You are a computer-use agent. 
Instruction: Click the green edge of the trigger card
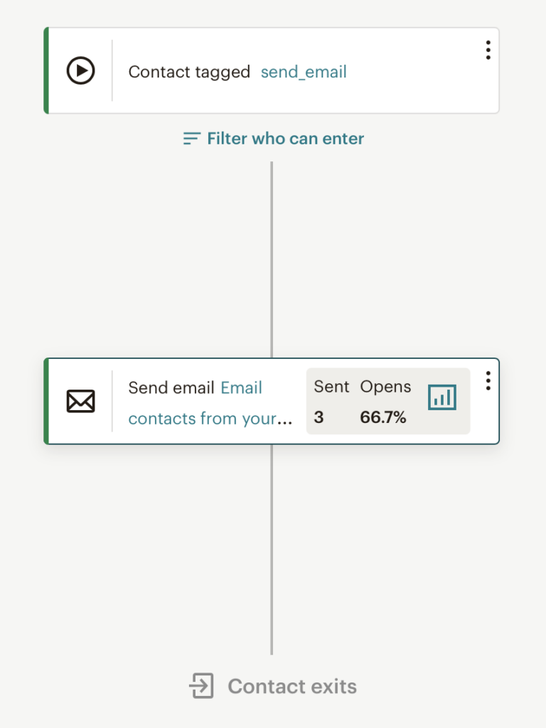point(46,71)
